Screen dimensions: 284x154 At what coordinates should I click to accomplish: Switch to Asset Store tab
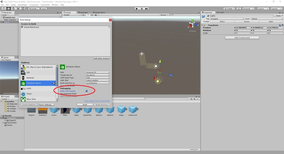coord(99,12)
